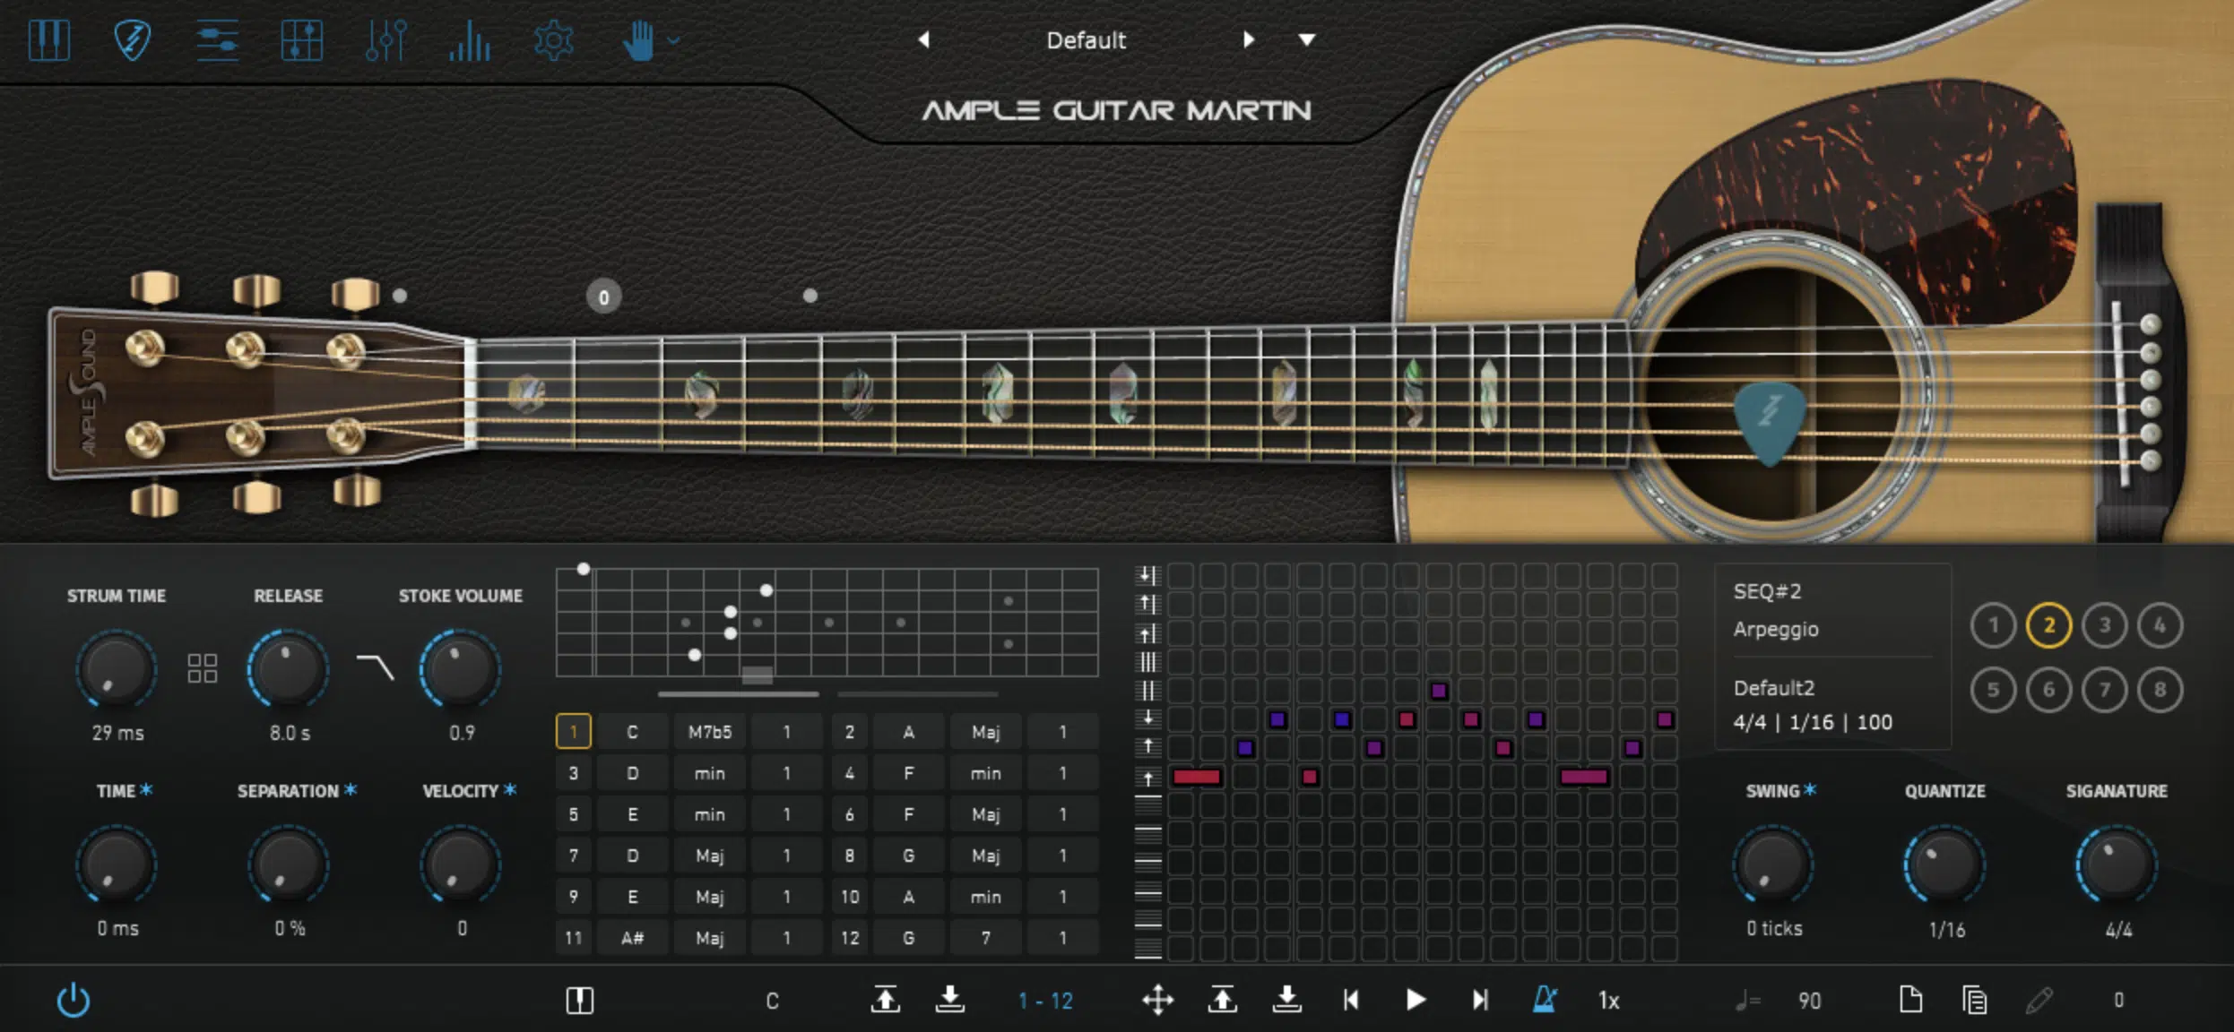Select sequence slot 3
This screenshot has width=2234, height=1032.
click(2104, 625)
